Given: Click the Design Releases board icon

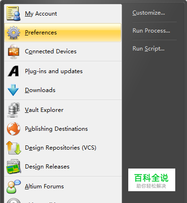Looking at the screenshot, I should (14, 167).
